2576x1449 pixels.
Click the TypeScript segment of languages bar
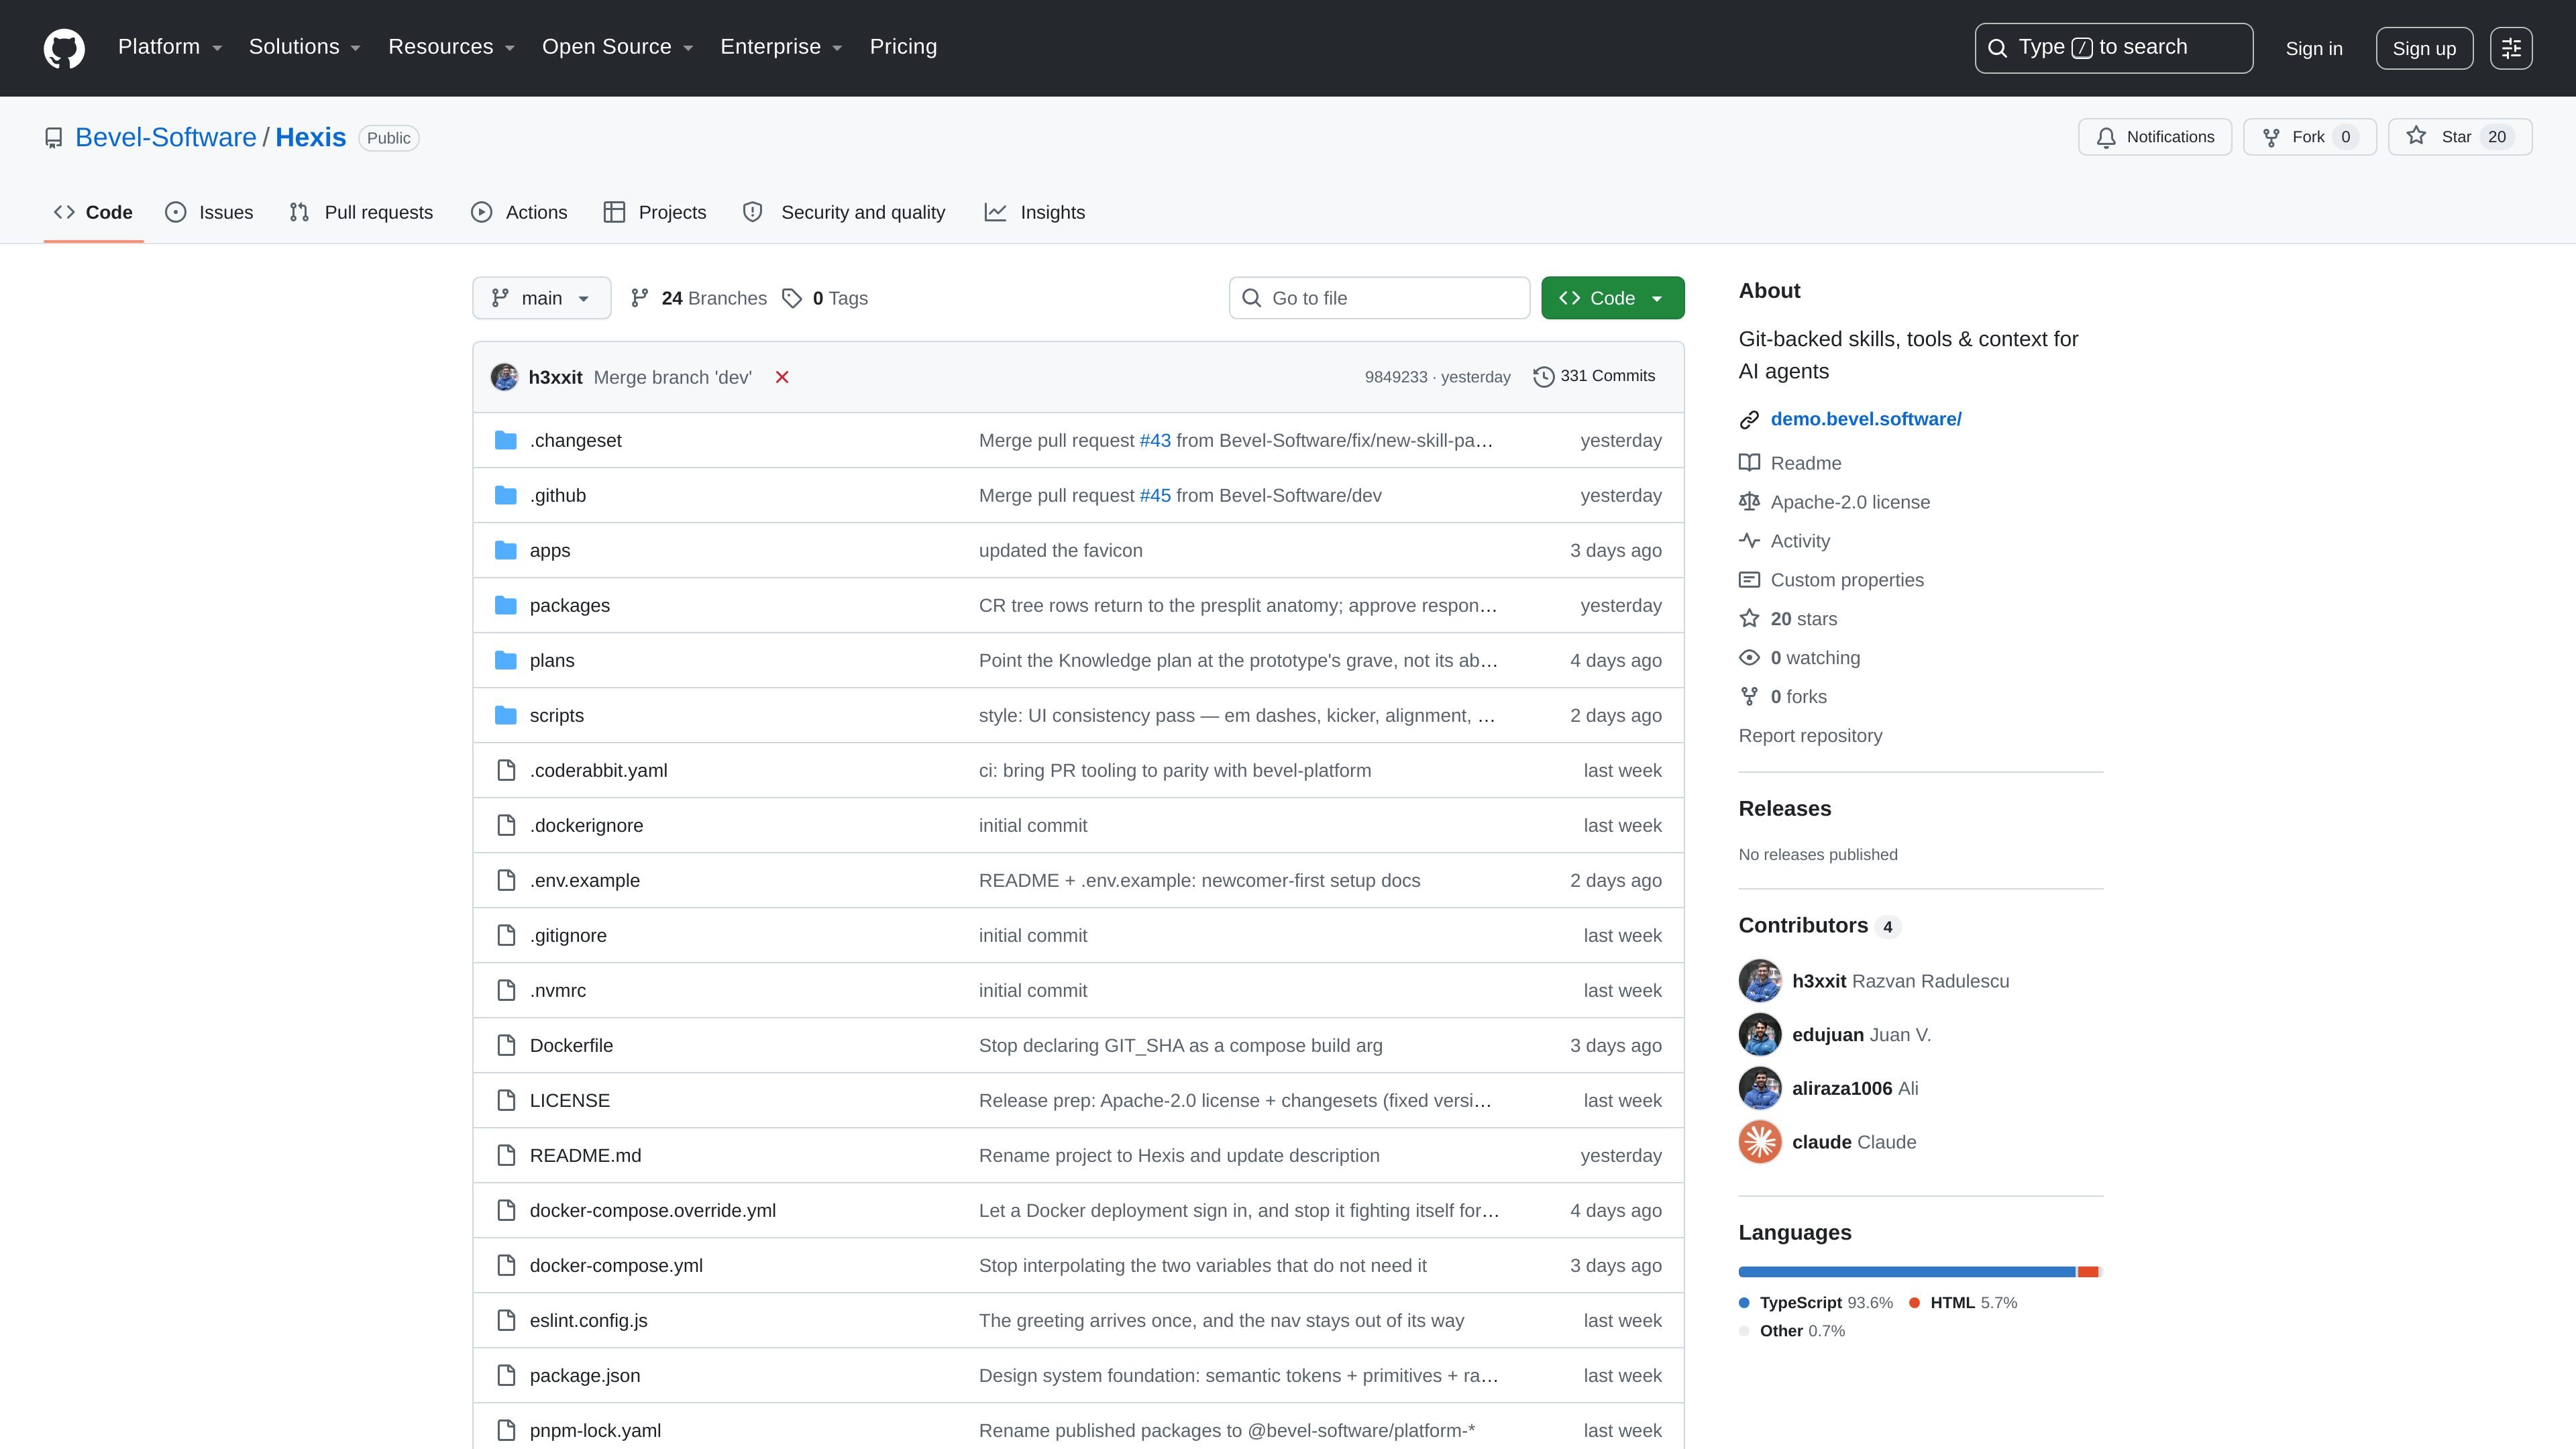1906,1272
